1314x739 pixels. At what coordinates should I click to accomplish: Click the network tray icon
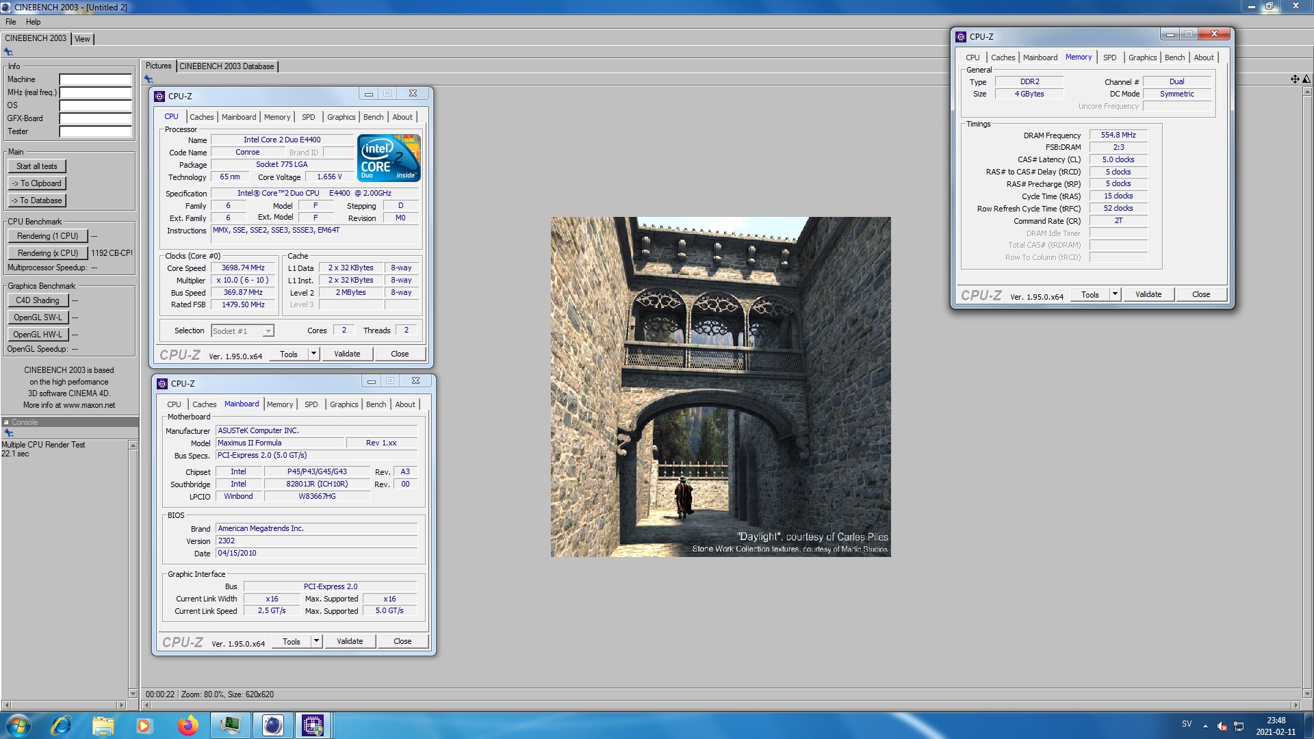[x=1239, y=726]
